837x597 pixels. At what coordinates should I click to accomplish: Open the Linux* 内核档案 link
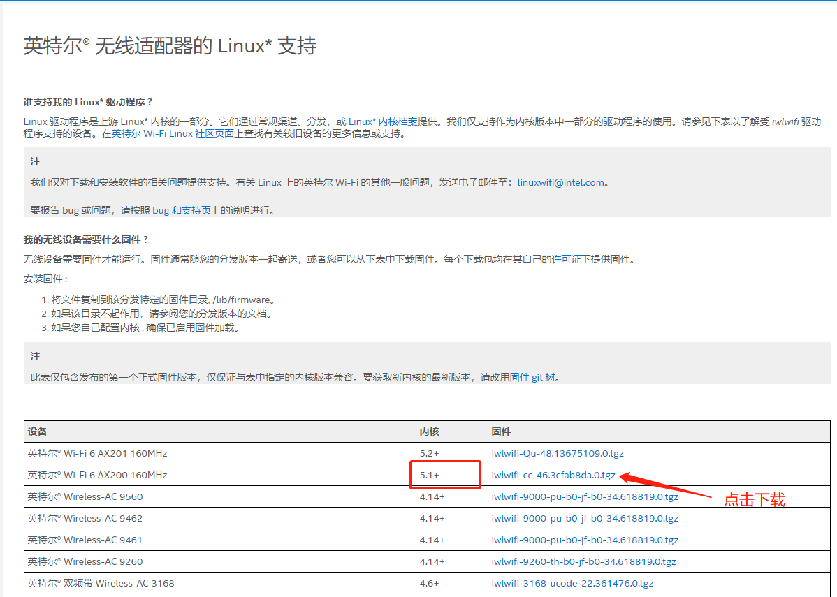point(383,121)
